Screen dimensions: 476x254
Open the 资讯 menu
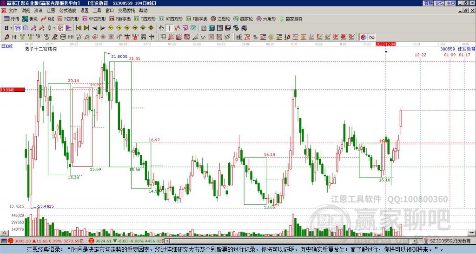click(38, 11)
